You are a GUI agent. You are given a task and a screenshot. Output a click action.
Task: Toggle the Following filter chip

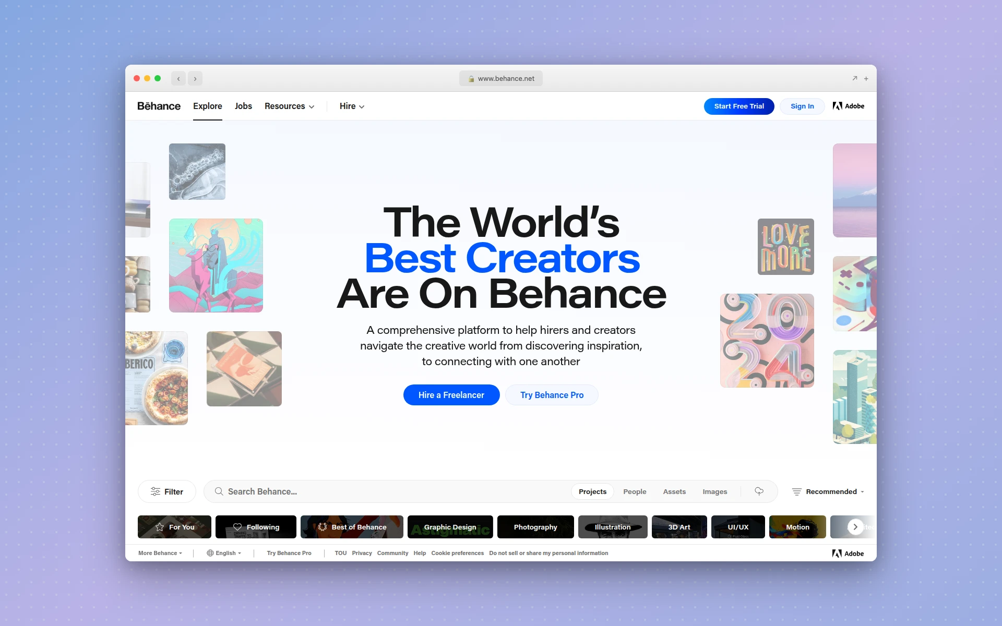pyautogui.click(x=255, y=527)
